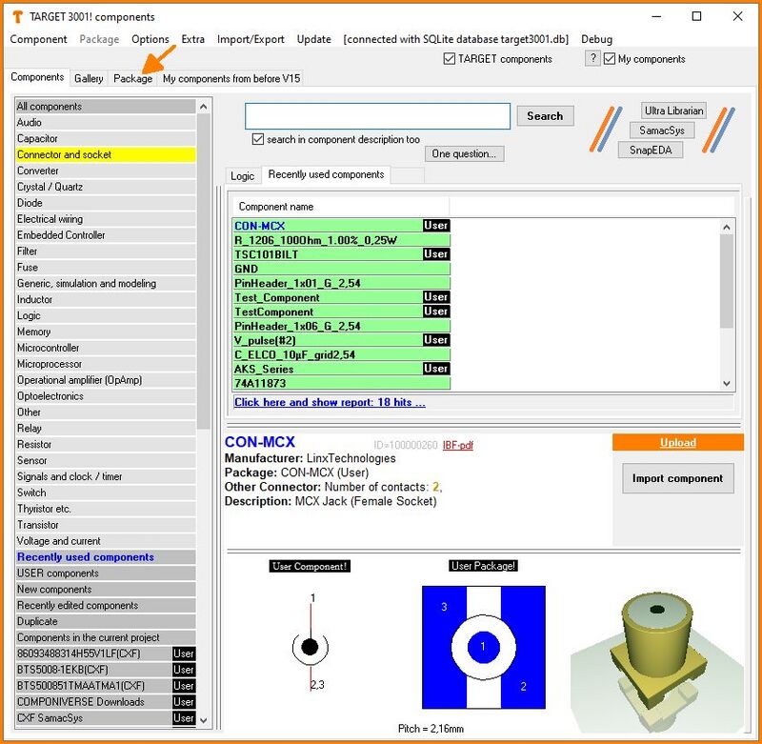Click the SnapEDA button
This screenshot has width=762, height=744.
651,151
